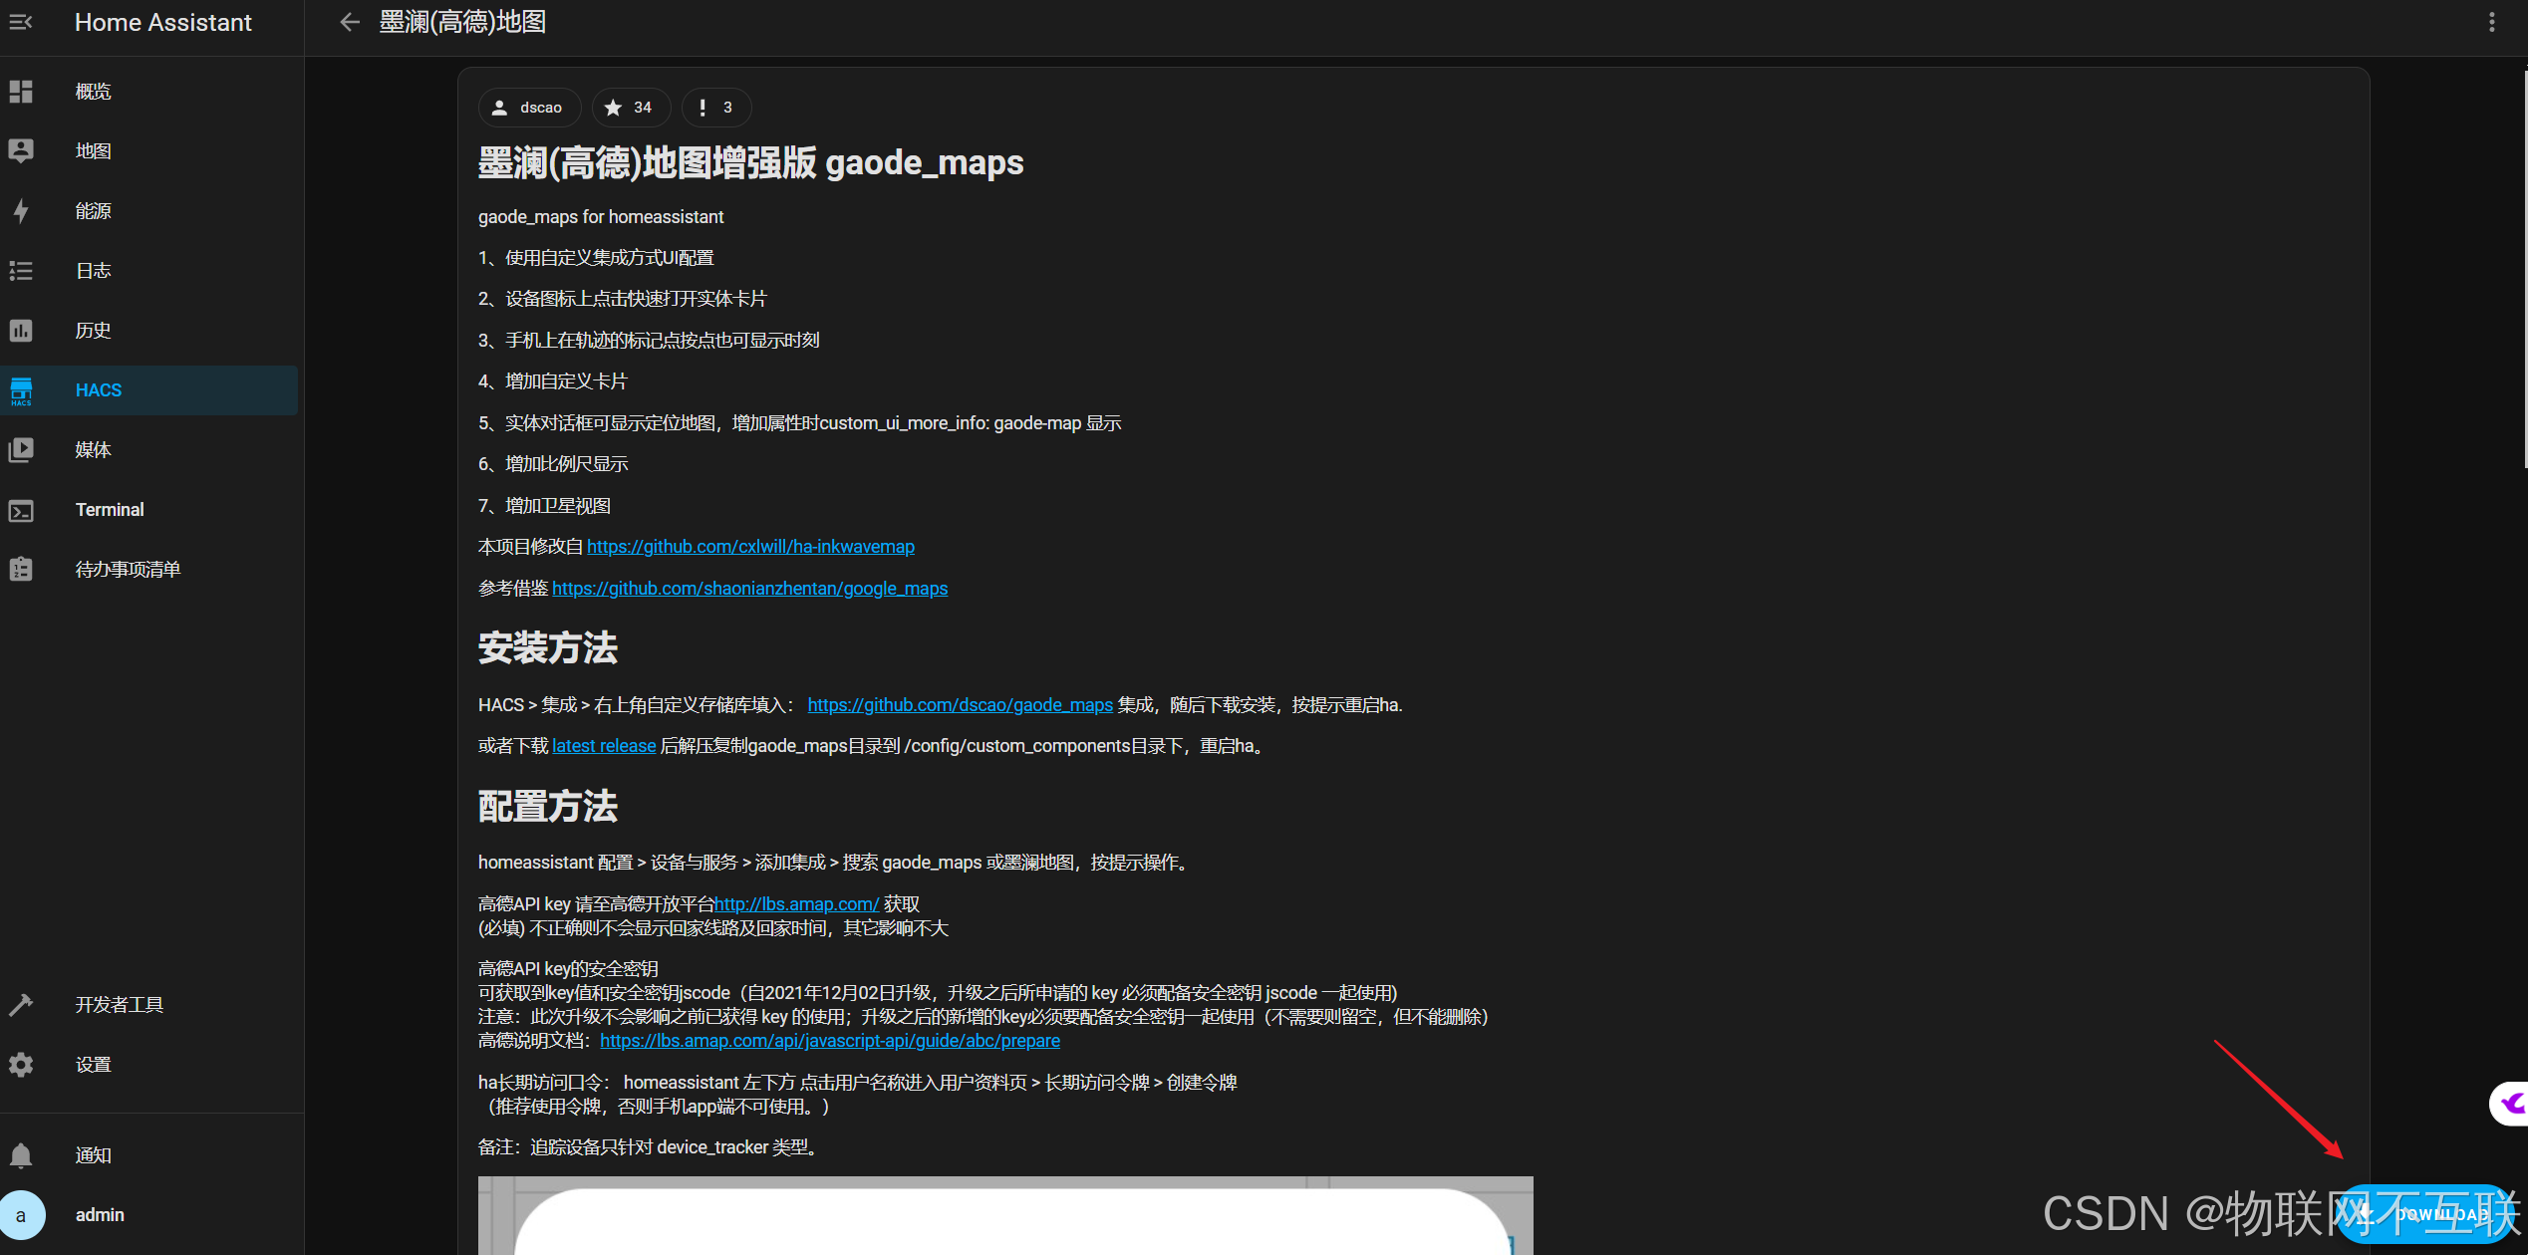
Task: Click the latest release link
Action: pos(604,746)
